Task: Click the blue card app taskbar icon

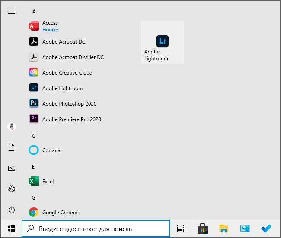Action: click(x=245, y=229)
